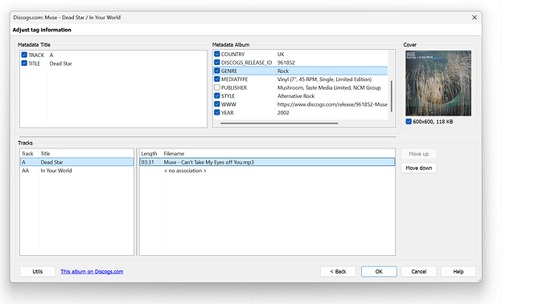Open the Utils menu button
The width and height of the screenshot is (555, 304).
pos(38,272)
